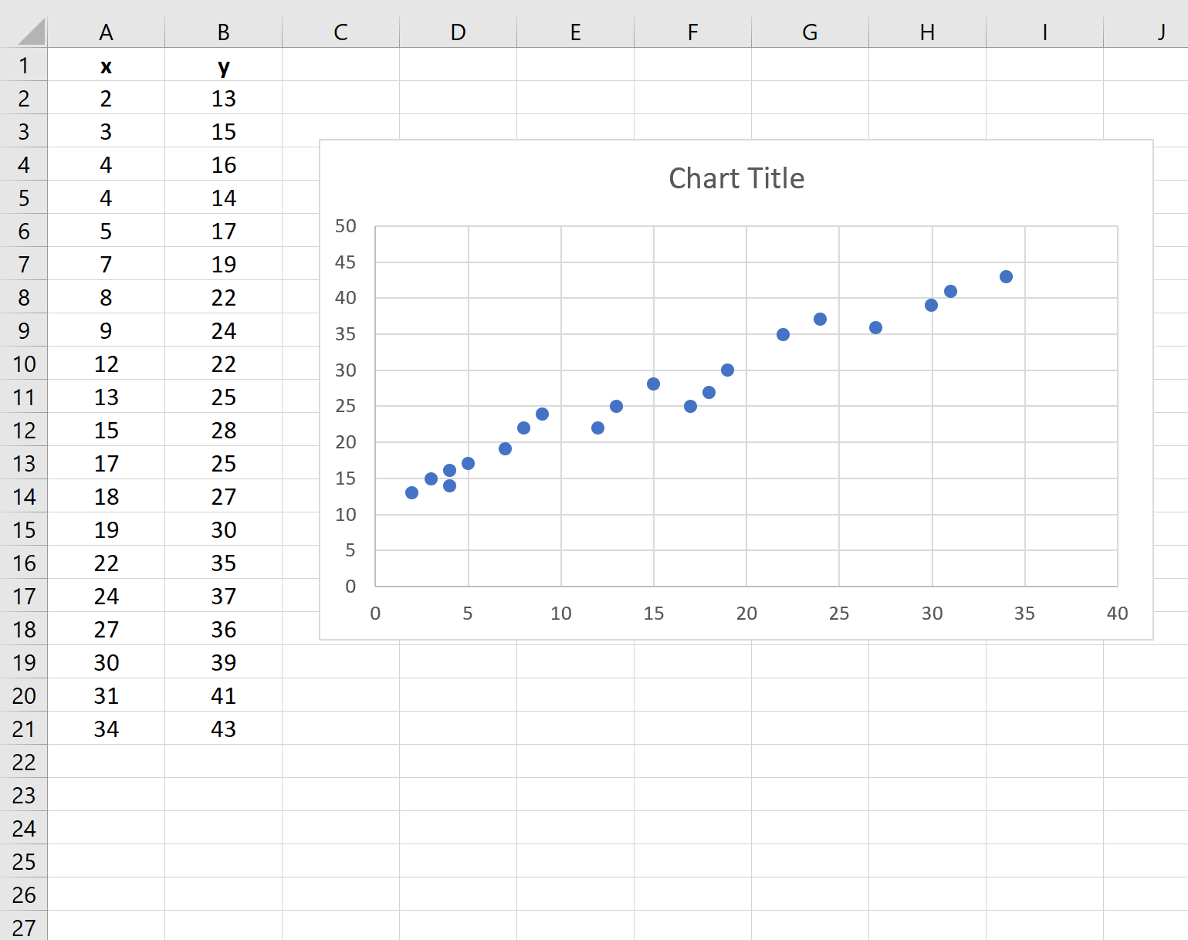Select the cell containing the x header
The image size is (1188, 940).
click(x=107, y=66)
